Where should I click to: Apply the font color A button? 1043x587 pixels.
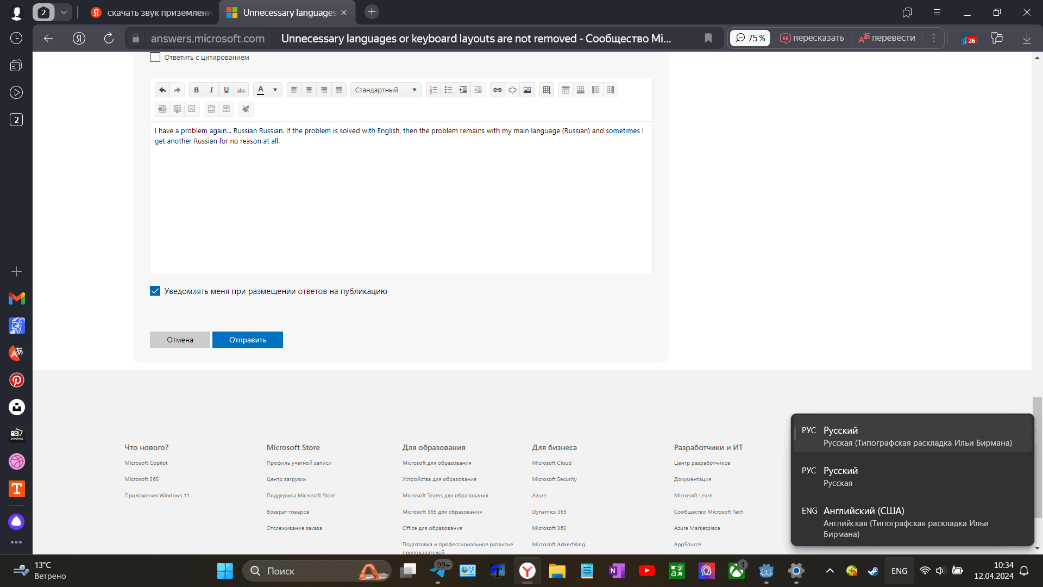pyautogui.click(x=261, y=90)
